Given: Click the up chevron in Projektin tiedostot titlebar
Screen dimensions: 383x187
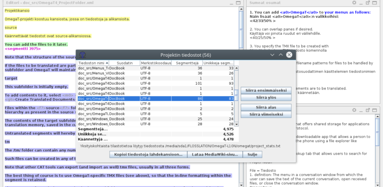Looking at the screenshot, I should click(281, 55).
